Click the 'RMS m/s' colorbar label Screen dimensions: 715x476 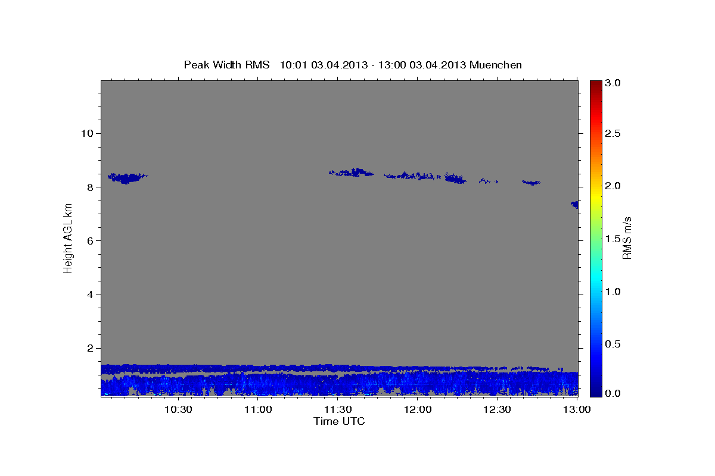626,238
